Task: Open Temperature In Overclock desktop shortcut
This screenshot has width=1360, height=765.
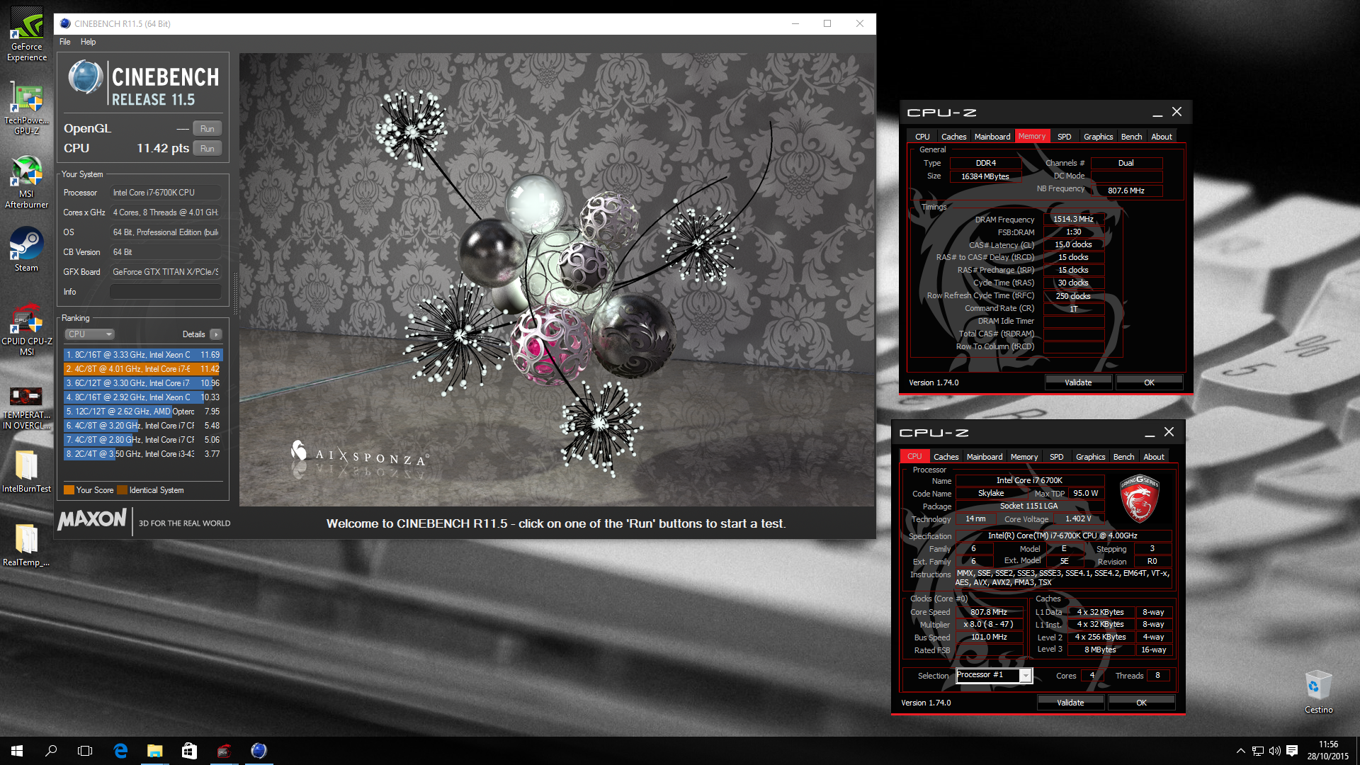Action: click(x=27, y=407)
